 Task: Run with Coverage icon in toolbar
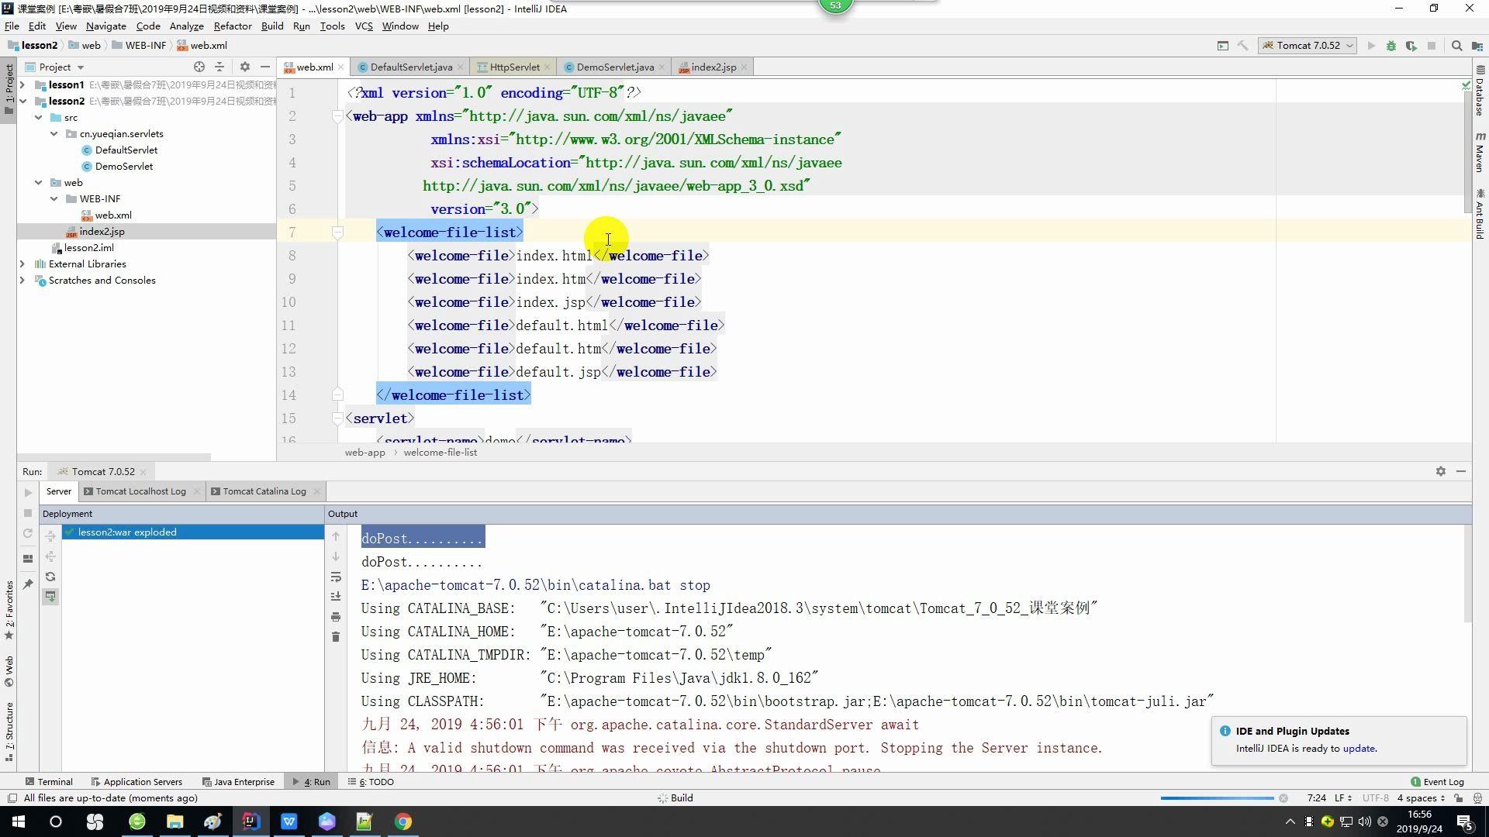point(1411,46)
